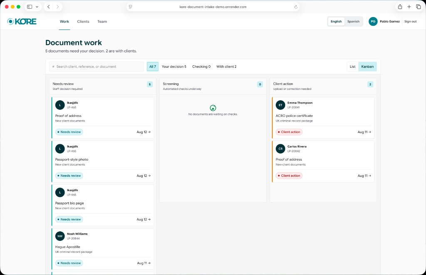Click the Noah Williams name
This screenshot has height=275, width=426.
pos(77,234)
